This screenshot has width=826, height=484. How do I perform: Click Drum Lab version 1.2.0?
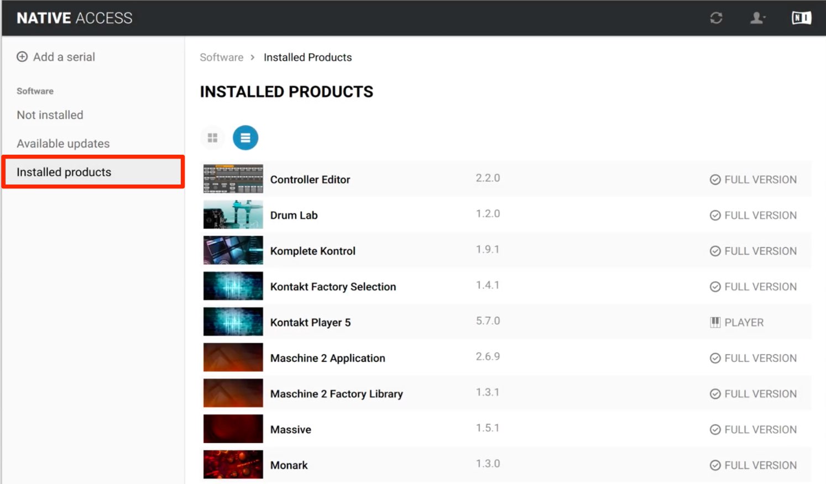[488, 214]
